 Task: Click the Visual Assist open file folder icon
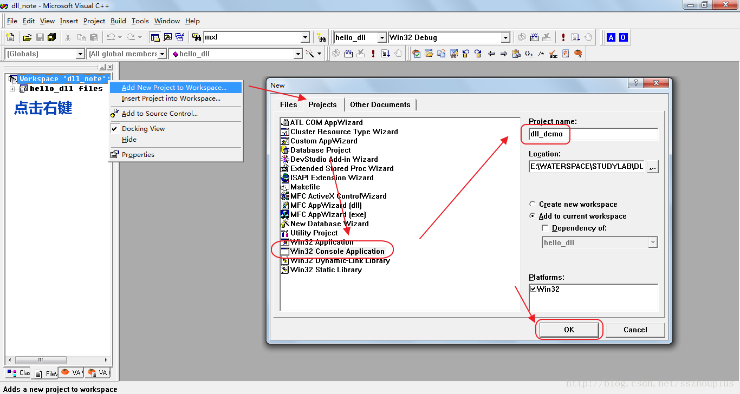(x=429, y=54)
